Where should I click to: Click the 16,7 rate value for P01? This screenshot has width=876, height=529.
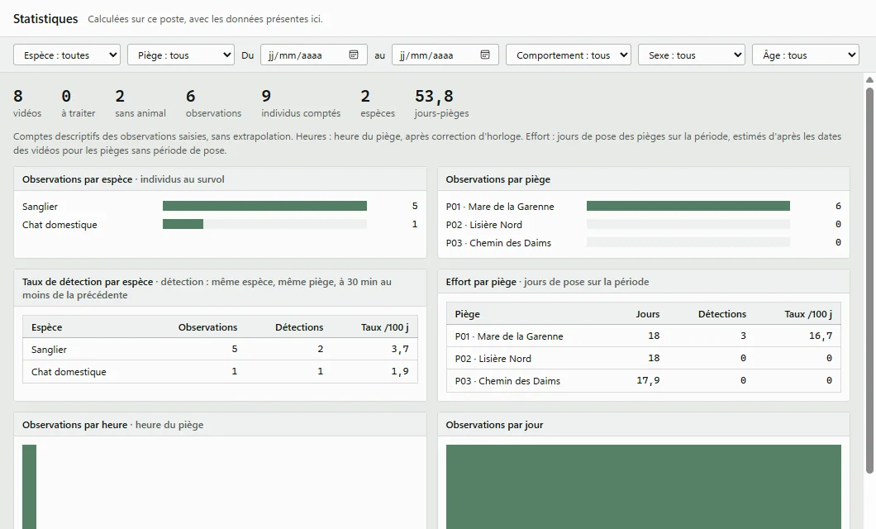pyautogui.click(x=821, y=336)
